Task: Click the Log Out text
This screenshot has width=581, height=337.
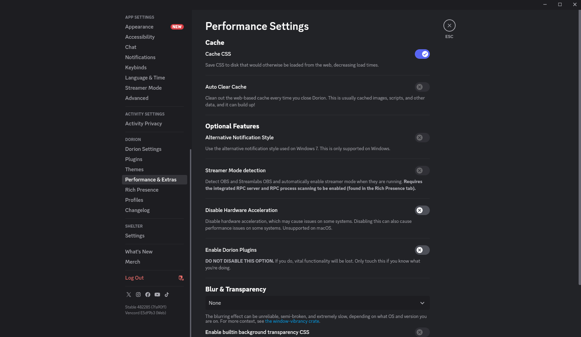Action: pyautogui.click(x=135, y=278)
